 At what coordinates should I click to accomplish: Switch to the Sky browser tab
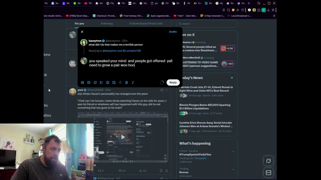pos(144,3)
